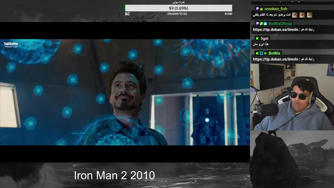
Task: Open tip.dokan.sa link in BotRix message
Action: coord(275,59)
